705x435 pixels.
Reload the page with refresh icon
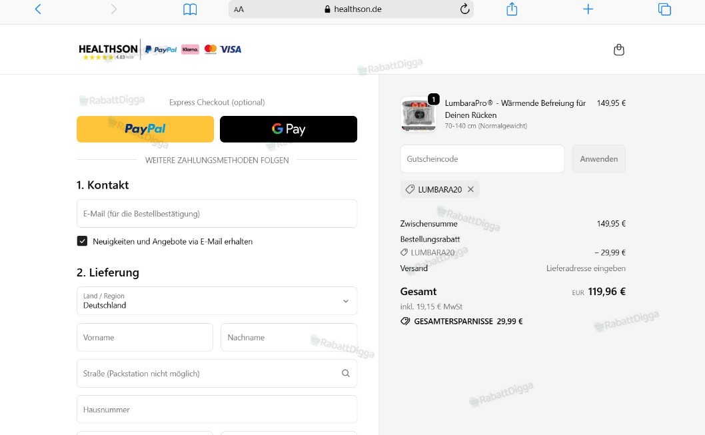tap(465, 9)
